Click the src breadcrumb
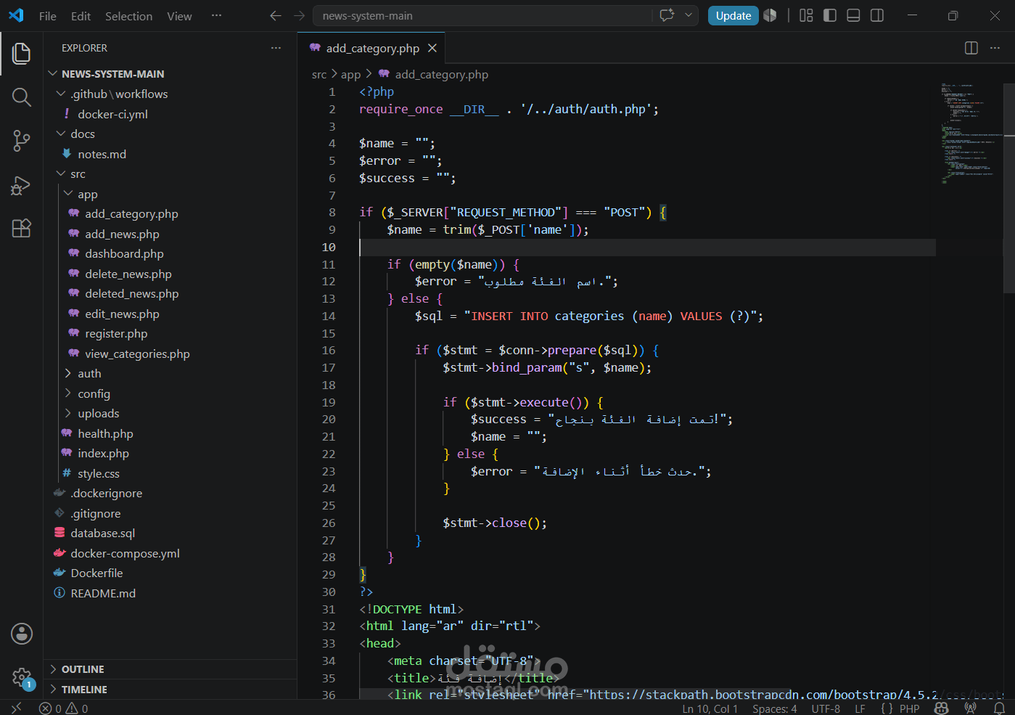Viewport: 1015px width, 715px height. [319, 74]
